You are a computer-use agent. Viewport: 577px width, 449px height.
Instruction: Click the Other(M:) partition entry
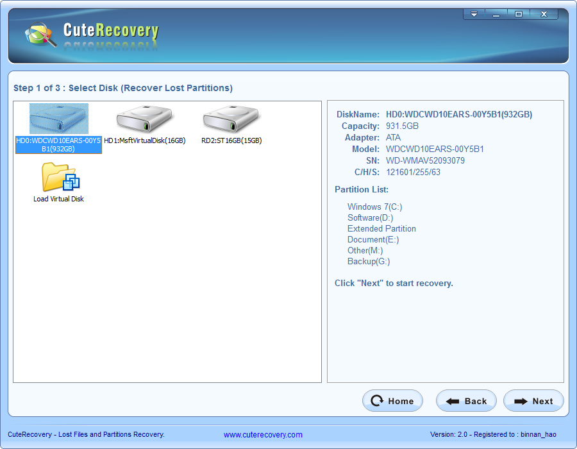(x=365, y=251)
